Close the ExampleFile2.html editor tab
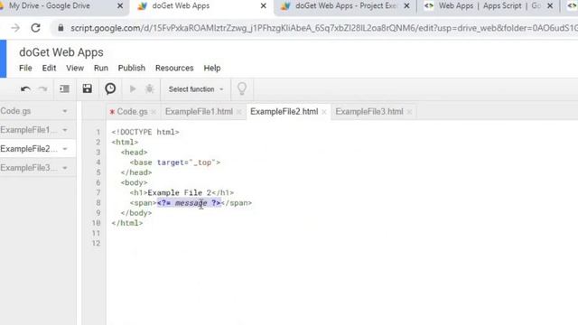The height and width of the screenshot is (325, 578). click(x=324, y=112)
